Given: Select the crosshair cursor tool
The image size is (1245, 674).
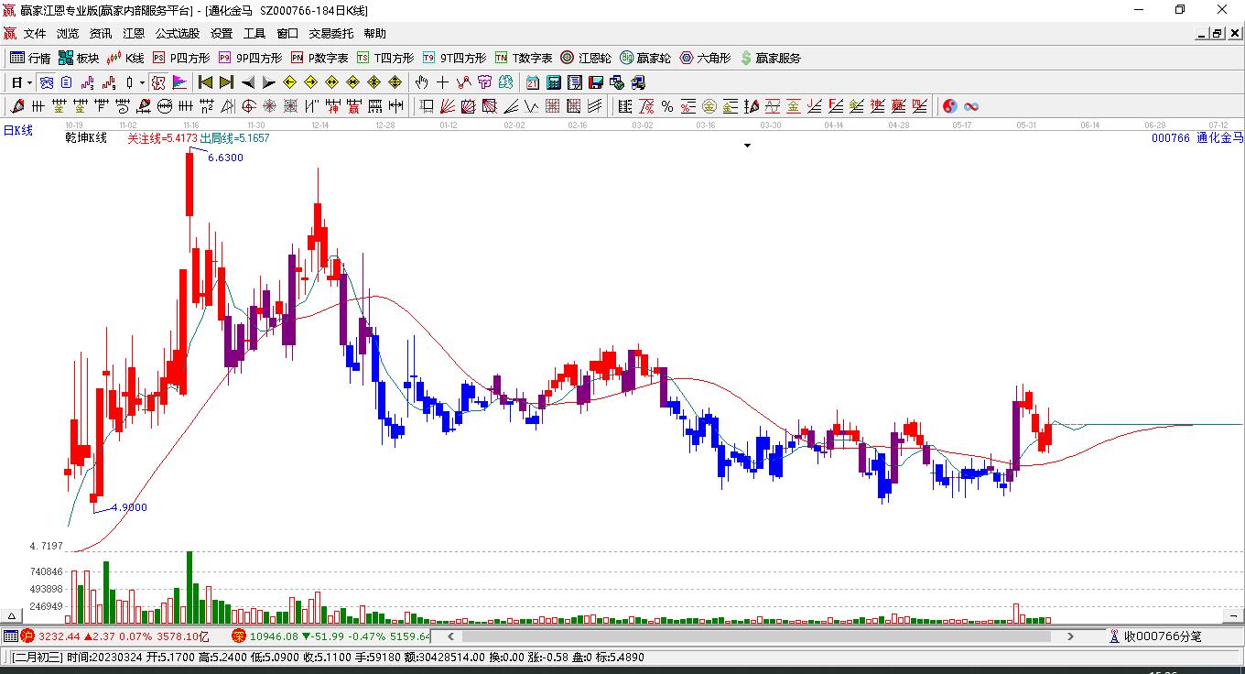Looking at the screenshot, I should tap(443, 82).
